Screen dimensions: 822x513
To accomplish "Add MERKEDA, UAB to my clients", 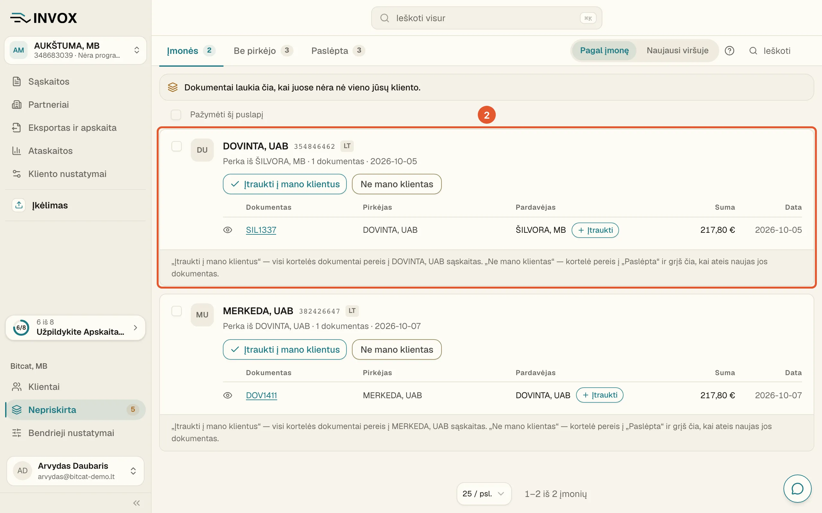I will click(284, 349).
